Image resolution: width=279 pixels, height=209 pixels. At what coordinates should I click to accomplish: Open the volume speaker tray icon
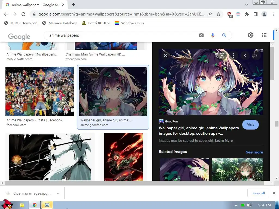[249, 205]
